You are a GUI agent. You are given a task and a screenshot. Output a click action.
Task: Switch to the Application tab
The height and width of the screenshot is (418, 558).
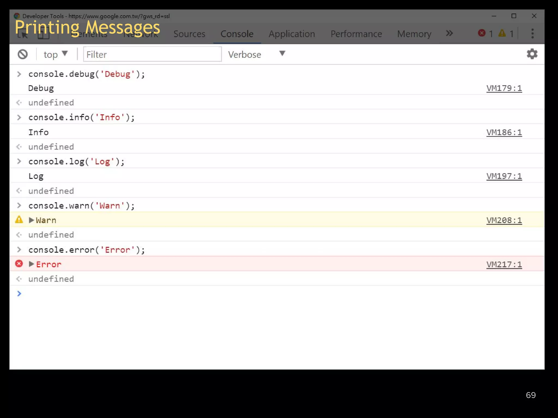[x=292, y=34]
